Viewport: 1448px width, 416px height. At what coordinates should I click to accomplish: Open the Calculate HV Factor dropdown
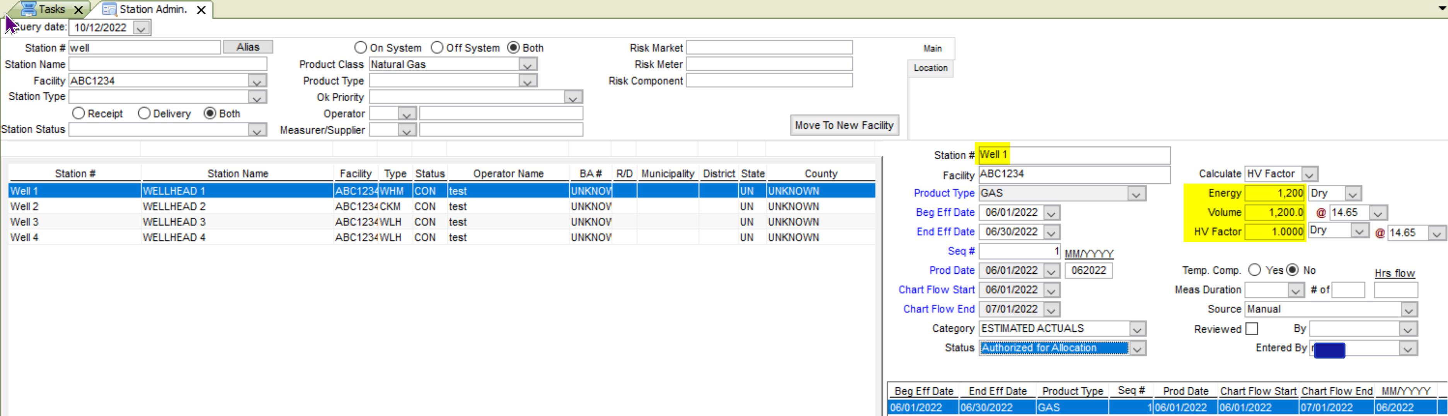pos(1310,175)
